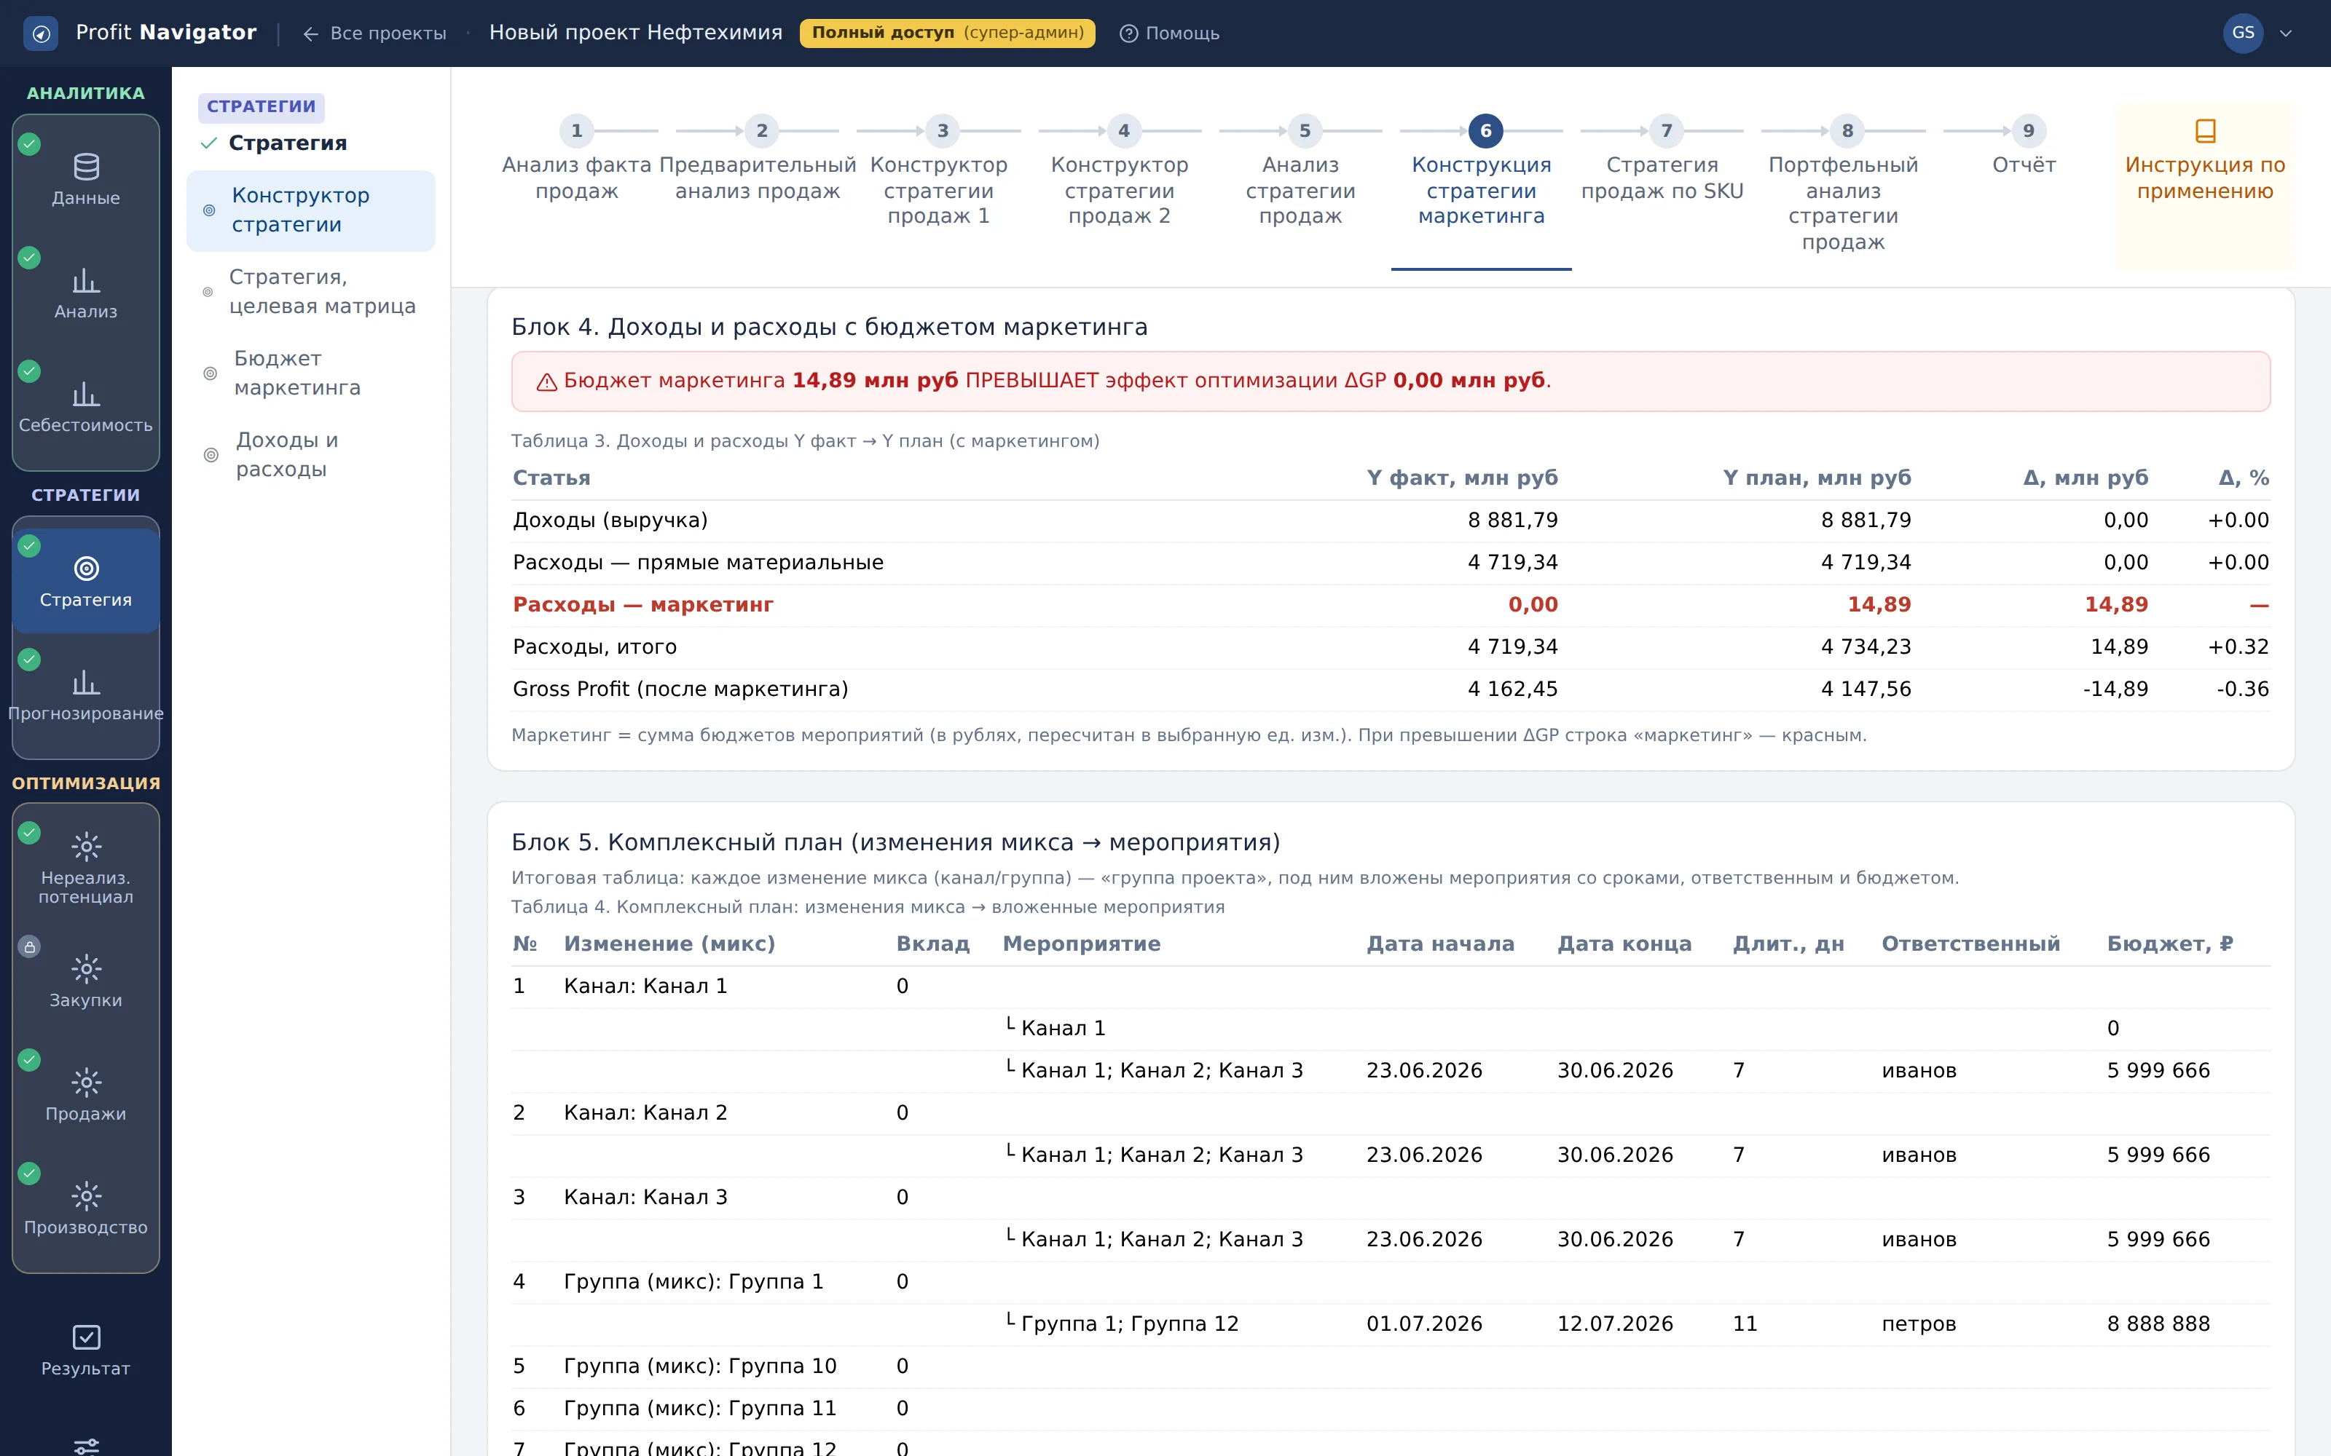Screen dimensions: 2331x1456
Task: Collapse the Стратегия sidebar group
Action: pyautogui.click(x=274, y=143)
